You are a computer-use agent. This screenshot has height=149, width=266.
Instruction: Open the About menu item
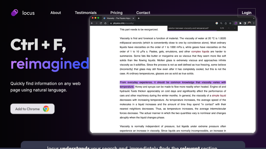[56, 13]
